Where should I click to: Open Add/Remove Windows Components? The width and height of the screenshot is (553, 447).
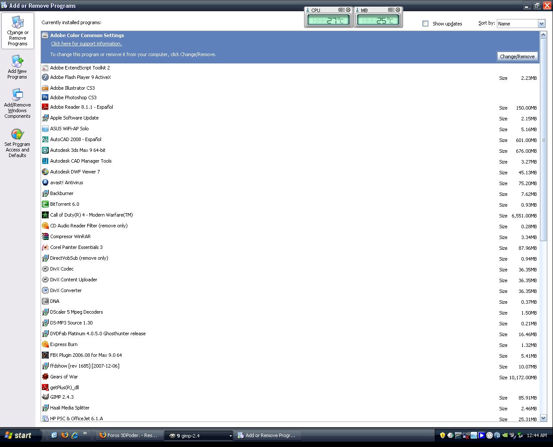pos(17,104)
